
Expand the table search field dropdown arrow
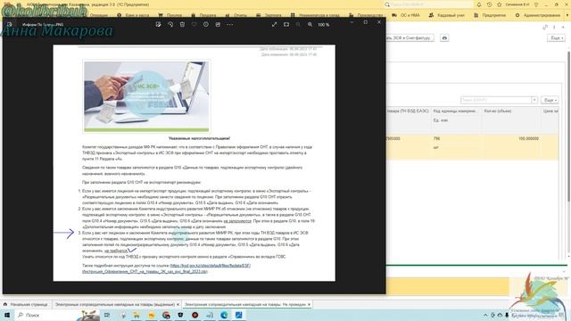point(534,100)
